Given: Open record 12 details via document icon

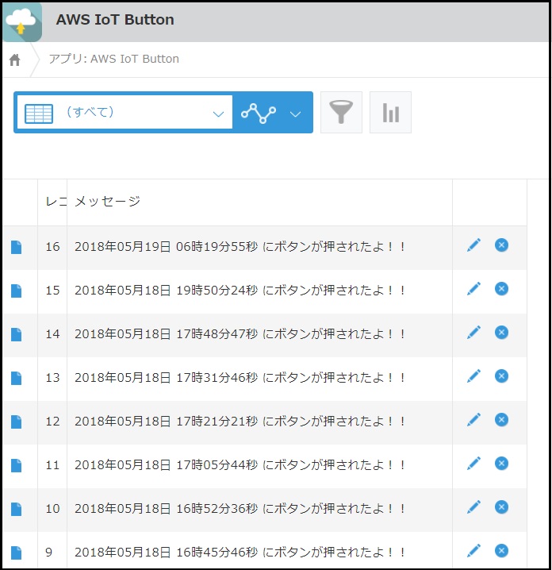Looking at the screenshot, I should pos(17,422).
